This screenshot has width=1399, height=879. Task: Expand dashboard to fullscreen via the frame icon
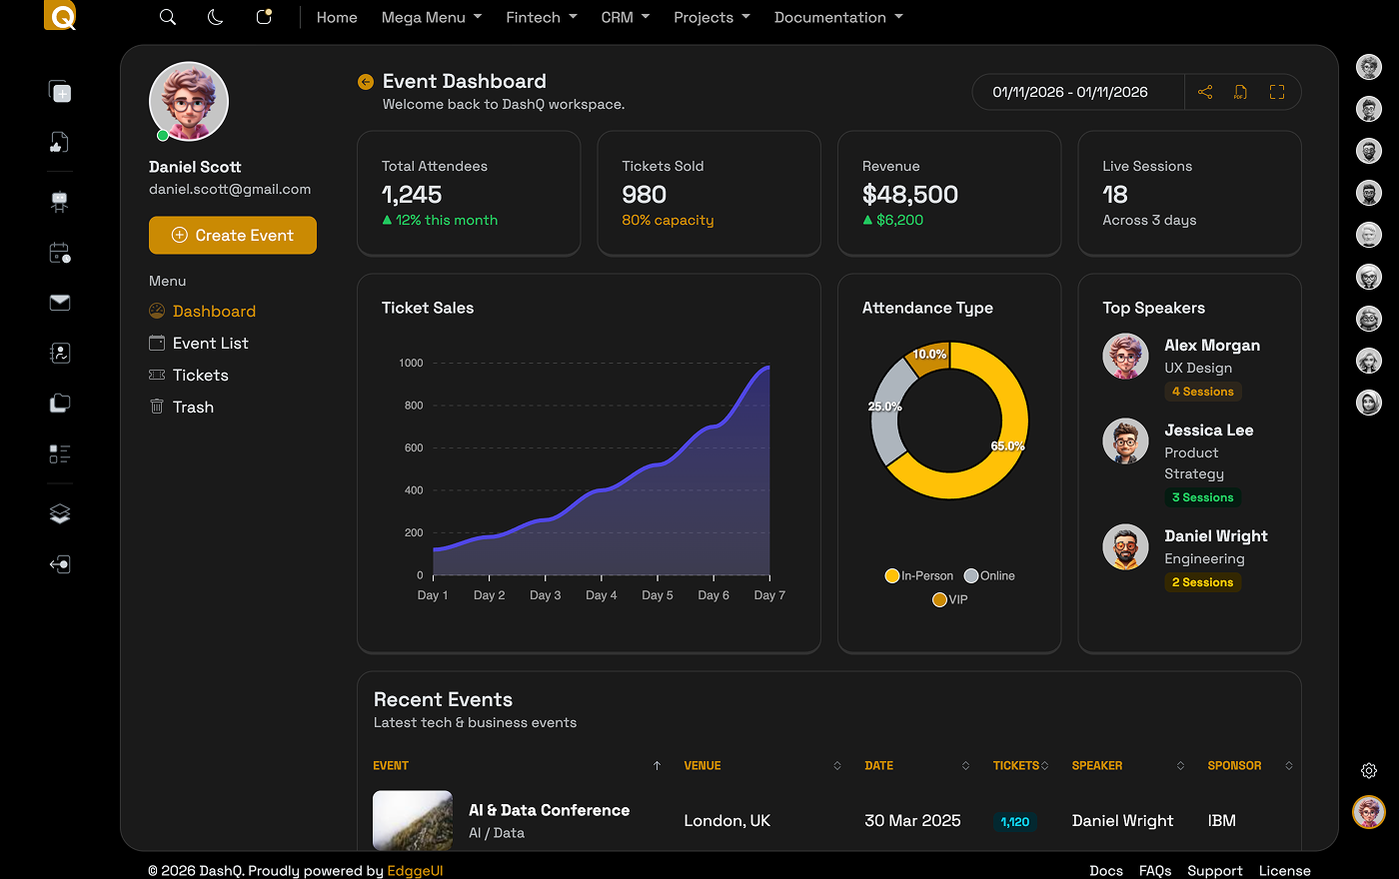tap(1276, 91)
